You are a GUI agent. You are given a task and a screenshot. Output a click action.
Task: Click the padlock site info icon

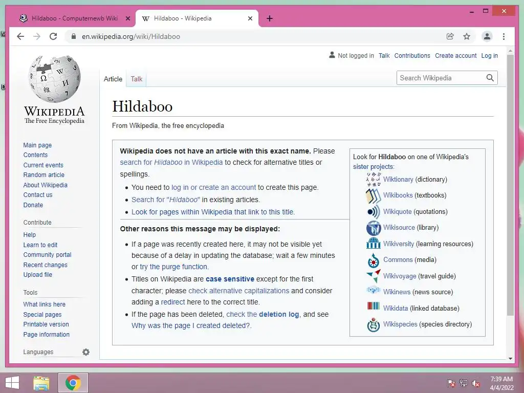tap(74, 36)
